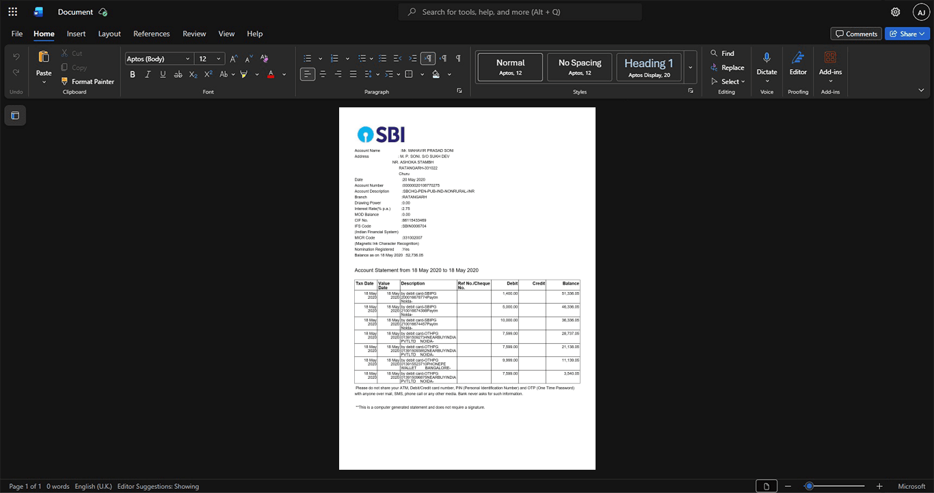Justify text alignment
The width and height of the screenshot is (934, 493).
353,74
